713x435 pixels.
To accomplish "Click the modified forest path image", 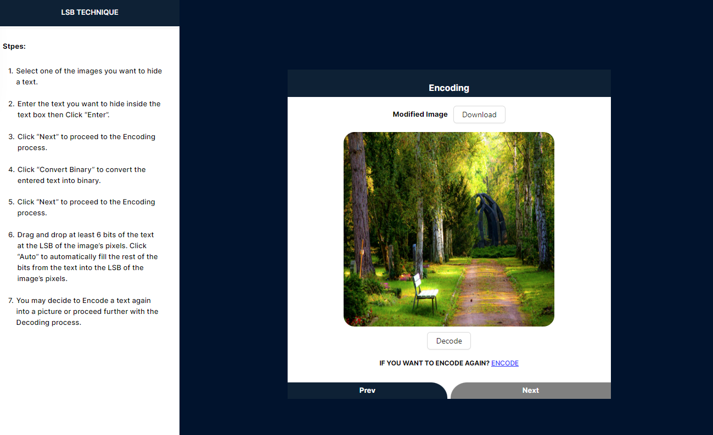I will point(448,229).
